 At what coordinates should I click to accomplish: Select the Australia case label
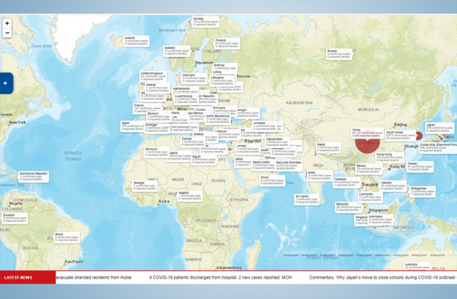coord(417,266)
